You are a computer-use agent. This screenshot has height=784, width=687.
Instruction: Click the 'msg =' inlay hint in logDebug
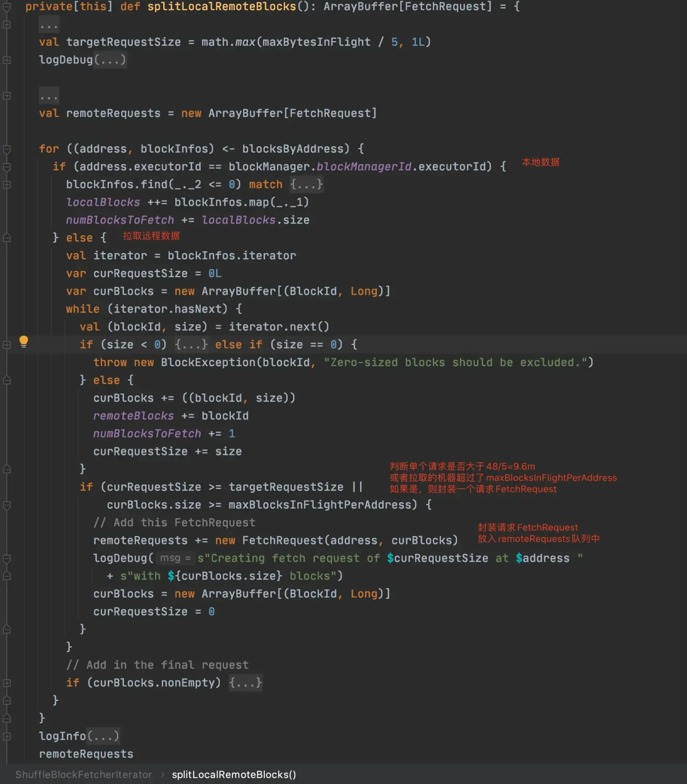pos(175,558)
